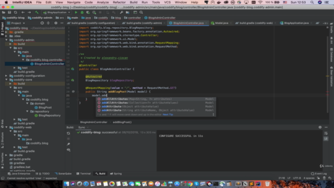Choose addAllAttributes(Map) completion suggestion
Viewport: 334px width, 188px height.
pos(156,99)
